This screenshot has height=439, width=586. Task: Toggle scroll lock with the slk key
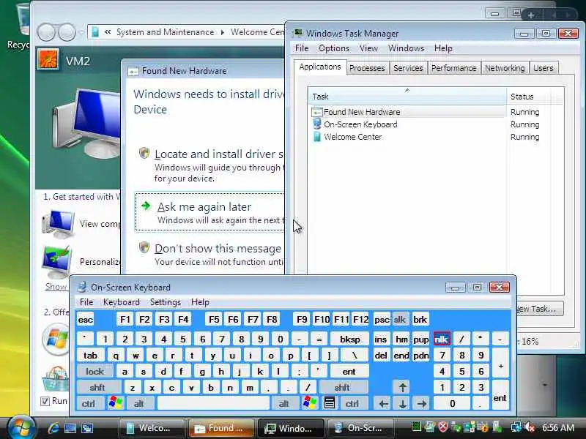(400, 320)
